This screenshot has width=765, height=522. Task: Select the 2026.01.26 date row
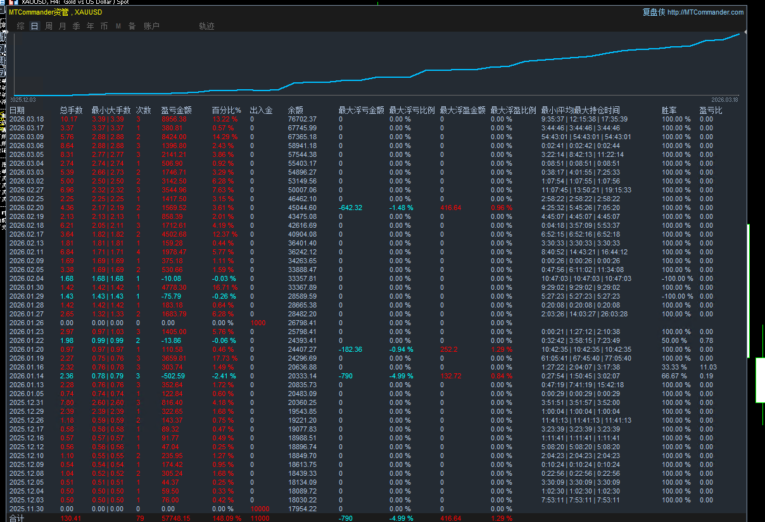[27, 323]
